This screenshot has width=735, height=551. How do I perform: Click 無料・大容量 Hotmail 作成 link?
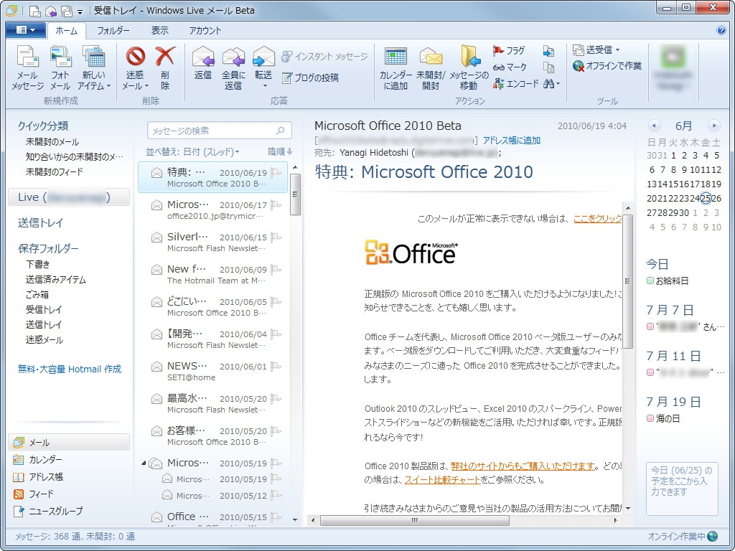point(70,369)
